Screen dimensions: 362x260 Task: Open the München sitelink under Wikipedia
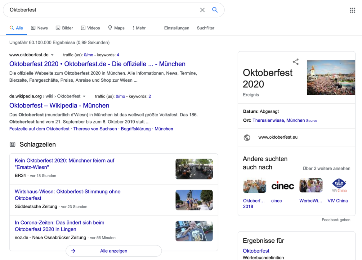[x=164, y=129]
